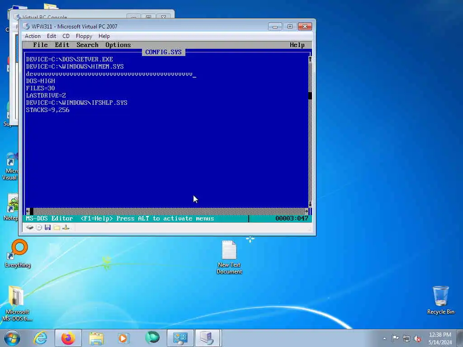Click the green globe taskbar icon

point(152,338)
